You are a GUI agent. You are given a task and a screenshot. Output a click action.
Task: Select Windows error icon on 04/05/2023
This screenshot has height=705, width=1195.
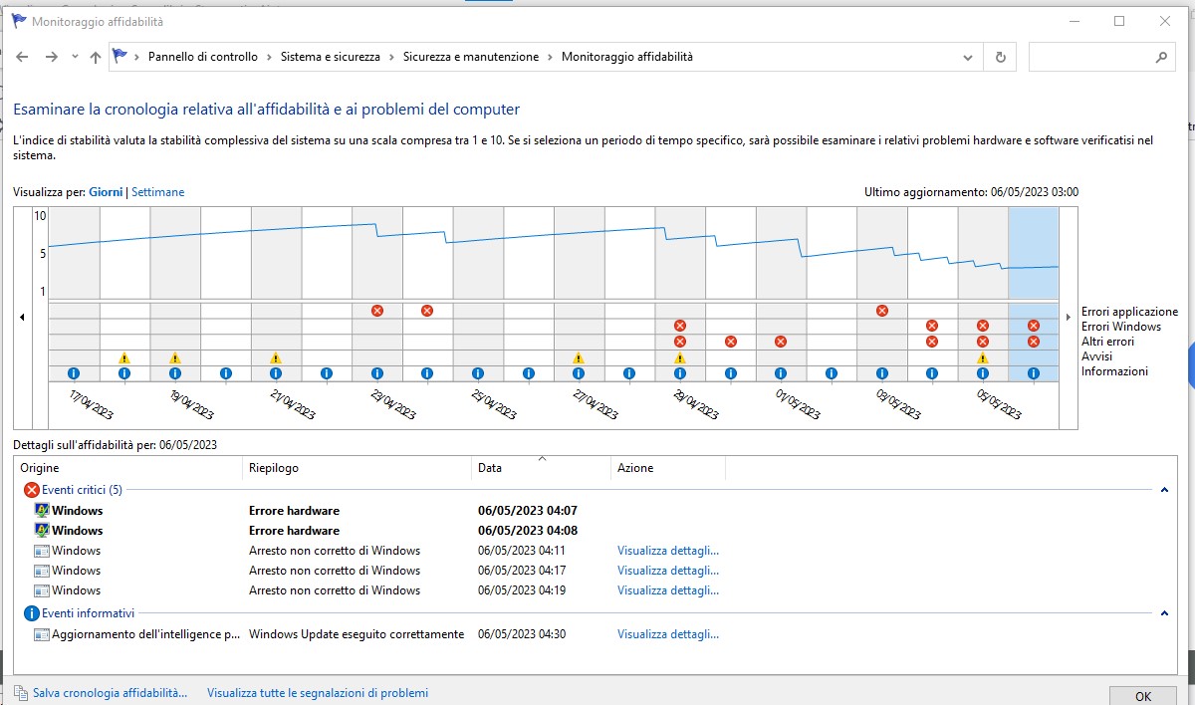(x=932, y=326)
